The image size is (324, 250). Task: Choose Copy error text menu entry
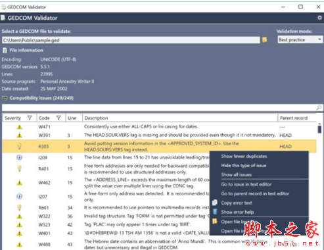[237, 203]
